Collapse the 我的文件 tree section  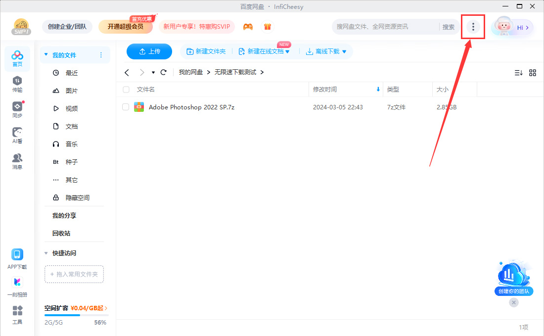click(x=46, y=55)
